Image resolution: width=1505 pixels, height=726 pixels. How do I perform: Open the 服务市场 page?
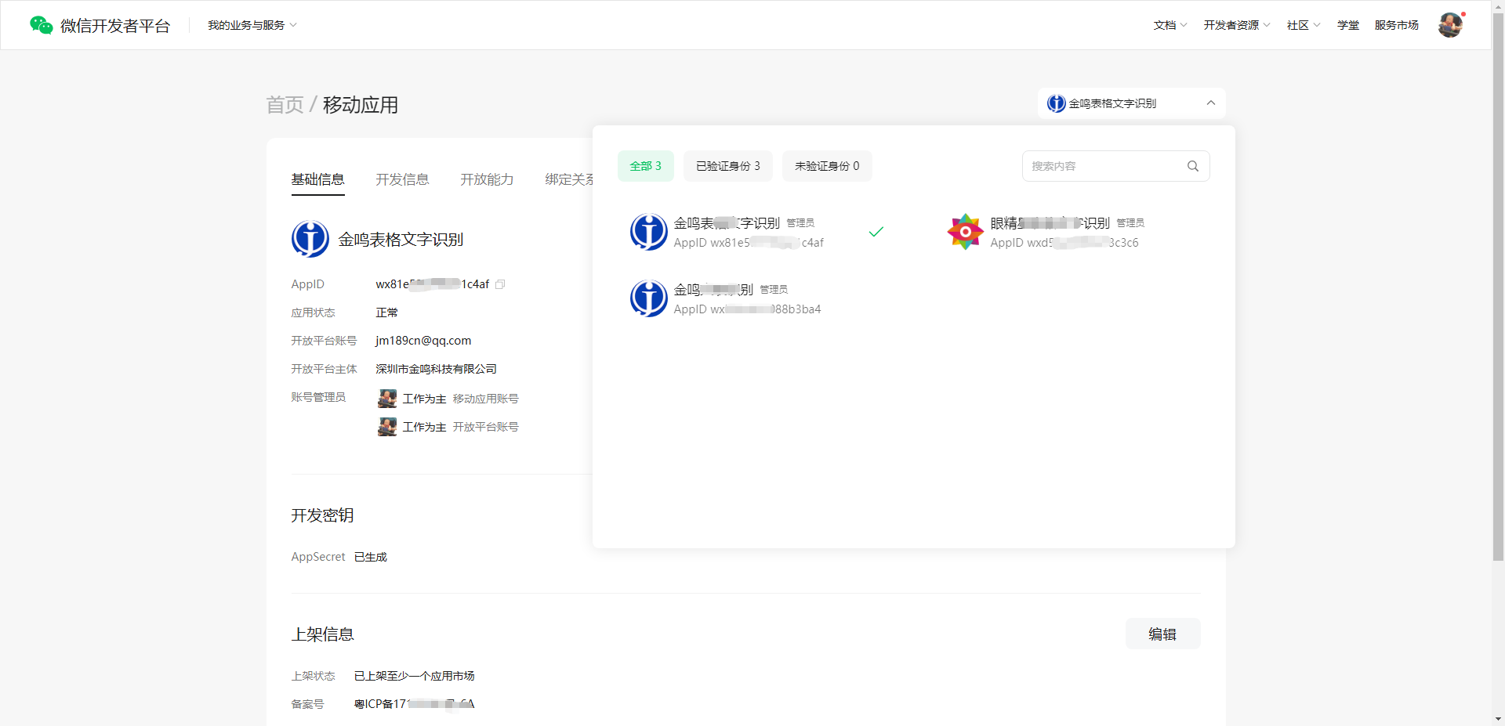[1397, 25]
